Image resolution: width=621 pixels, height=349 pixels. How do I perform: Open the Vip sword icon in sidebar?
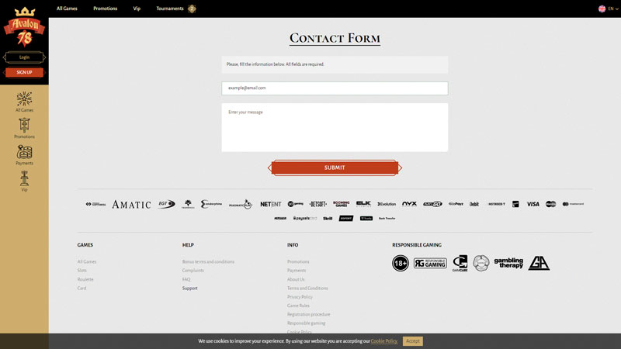pyautogui.click(x=24, y=178)
